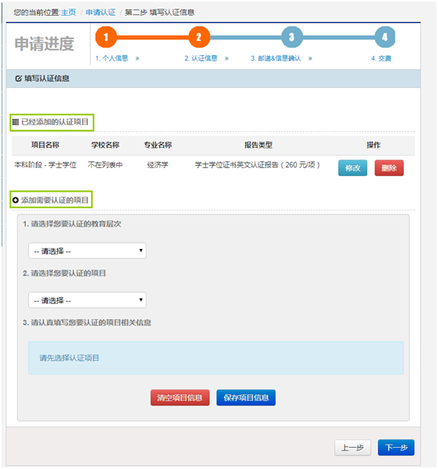Click step 1 orange circle icon

[106, 37]
